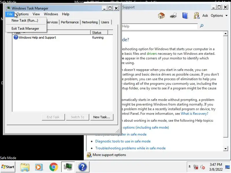Click the Start button

(8, 167)
